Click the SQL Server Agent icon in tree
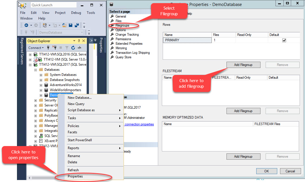The width and height of the screenshot is (305, 182). 41,136
